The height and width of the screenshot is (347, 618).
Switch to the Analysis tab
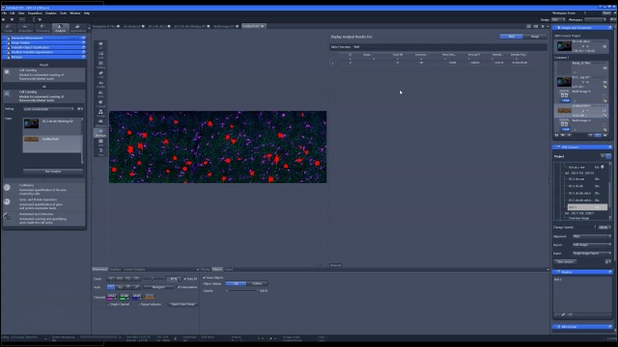60,28
